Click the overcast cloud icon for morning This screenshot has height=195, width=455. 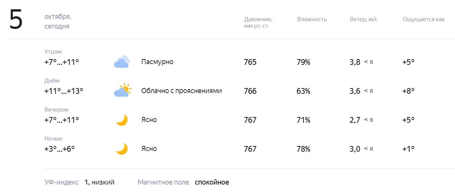tap(122, 62)
